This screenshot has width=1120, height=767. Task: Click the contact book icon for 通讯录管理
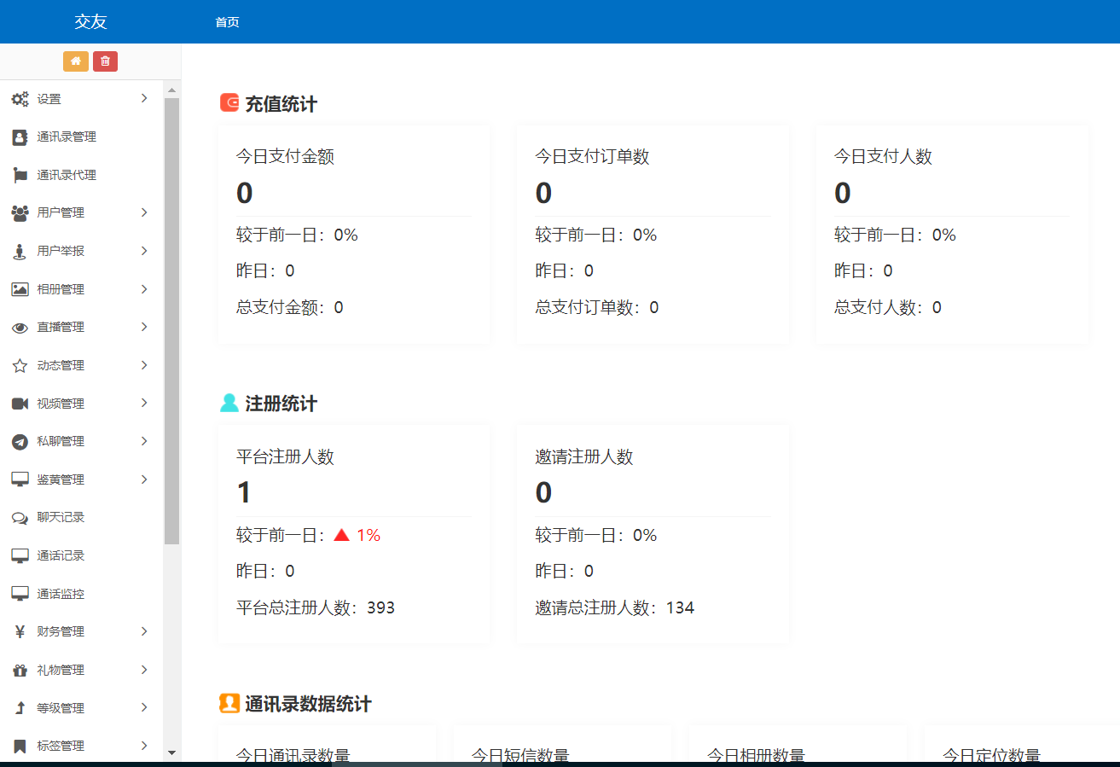tap(20, 137)
